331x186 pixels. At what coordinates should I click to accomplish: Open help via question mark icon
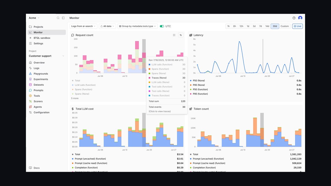[294, 18]
